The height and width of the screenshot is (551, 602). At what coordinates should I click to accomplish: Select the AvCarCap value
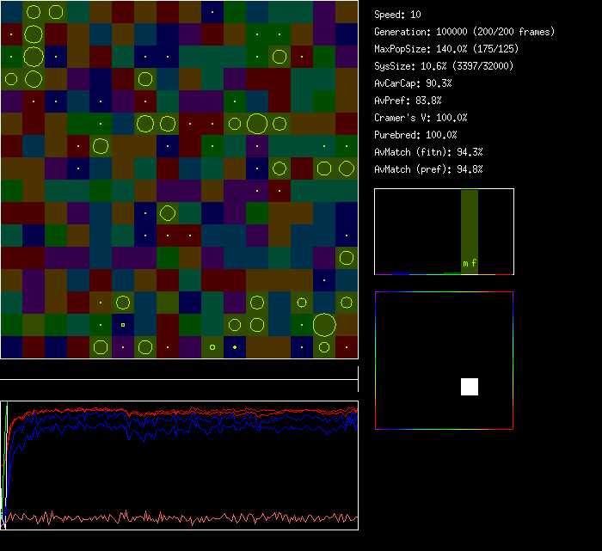pyautogui.click(x=414, y=83)
